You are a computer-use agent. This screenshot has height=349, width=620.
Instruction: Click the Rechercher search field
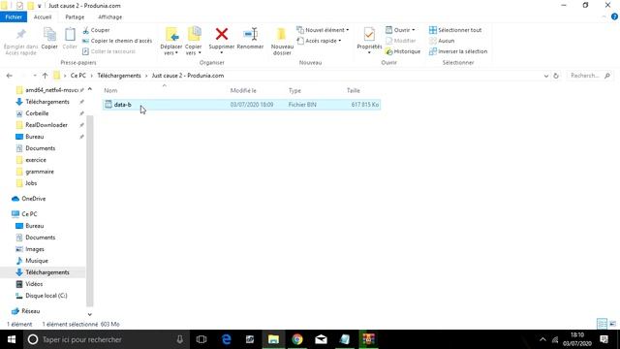(589, 76)
